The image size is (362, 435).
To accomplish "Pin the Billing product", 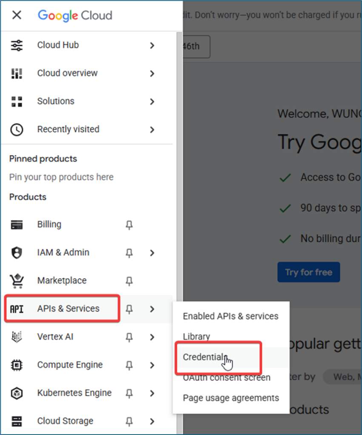I will (x=129, y=225).
